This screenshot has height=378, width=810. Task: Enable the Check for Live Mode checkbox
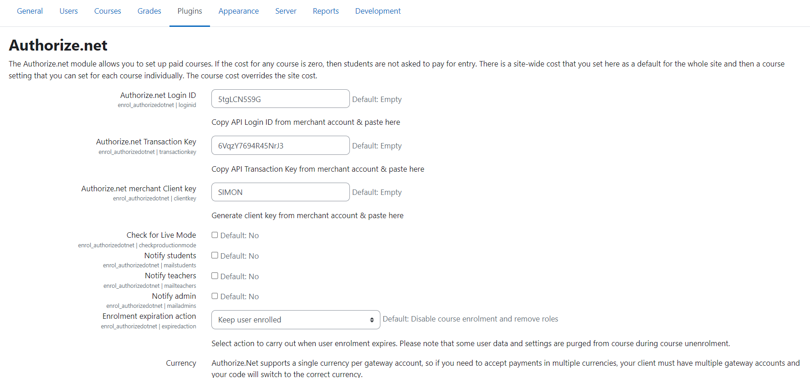(x=215, y=235)
